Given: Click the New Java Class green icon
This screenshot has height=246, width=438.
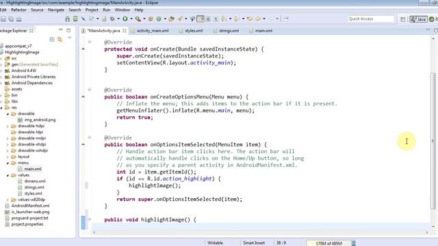Looking at the screenshot, I should pos(159,19).
